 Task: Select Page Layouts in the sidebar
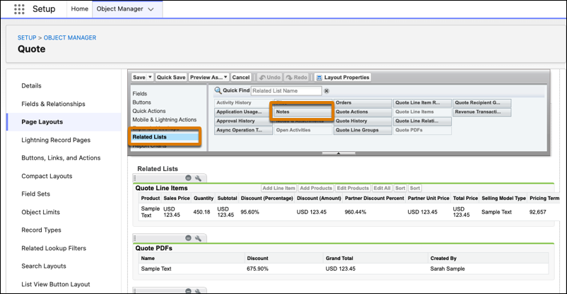click(42, 122)
